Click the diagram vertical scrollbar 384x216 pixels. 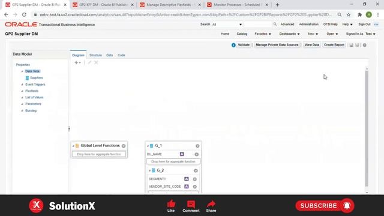tap(367, 128)
